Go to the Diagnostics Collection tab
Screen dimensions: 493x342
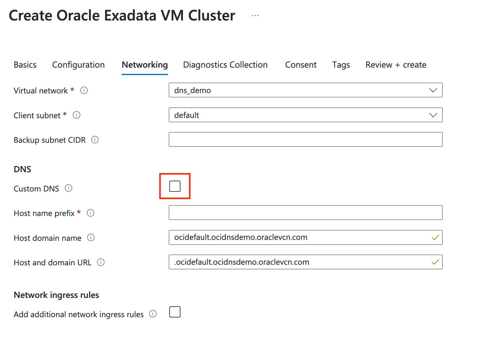pos(225,65)
